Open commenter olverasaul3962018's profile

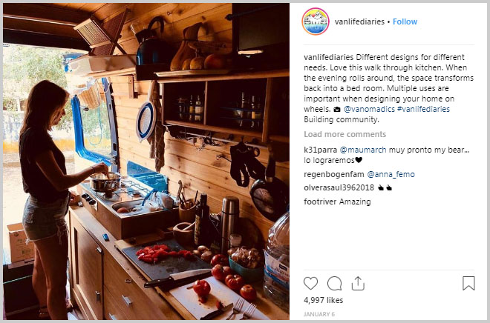point(339,187)
